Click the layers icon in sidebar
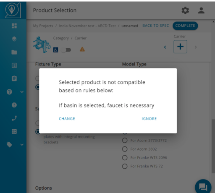The height and width of the screenshot is (193, 215). pyautogui.click(x=14, y=39)
